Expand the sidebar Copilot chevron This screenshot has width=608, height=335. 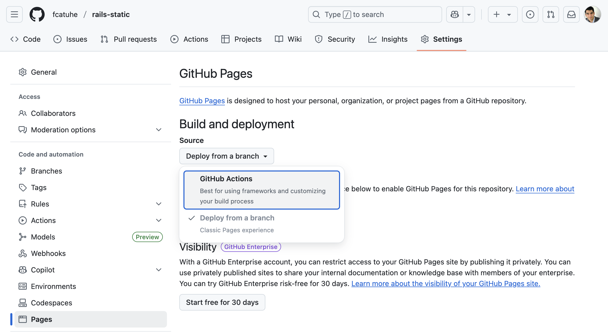159,270
